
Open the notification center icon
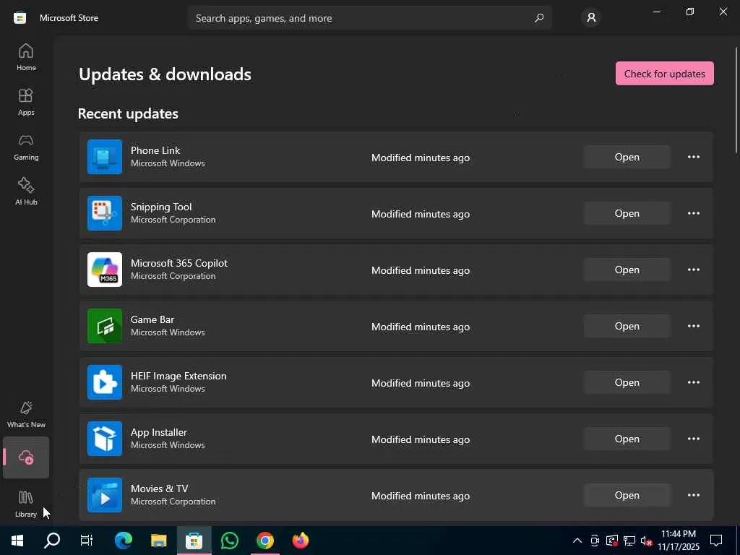(716, 541)
